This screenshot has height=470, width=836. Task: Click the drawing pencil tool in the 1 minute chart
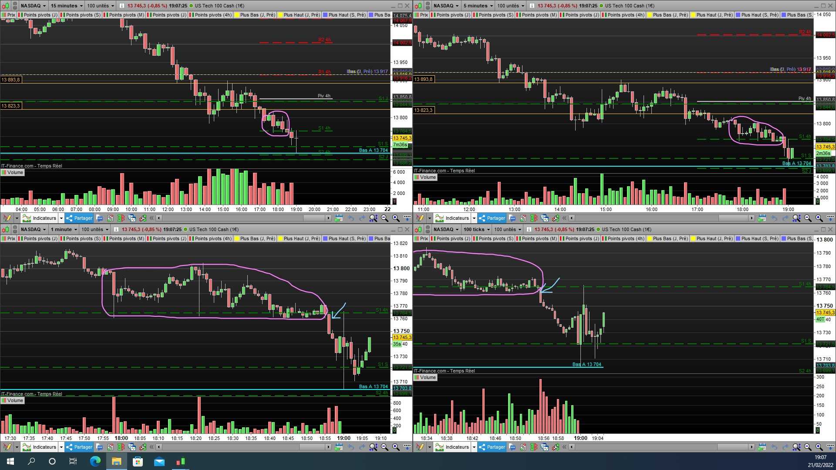[7, 447]
